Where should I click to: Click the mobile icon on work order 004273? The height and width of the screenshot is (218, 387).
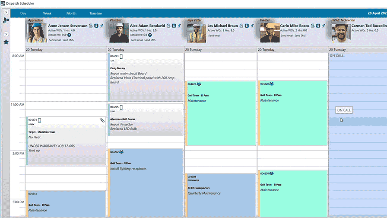tap(121, 56)
